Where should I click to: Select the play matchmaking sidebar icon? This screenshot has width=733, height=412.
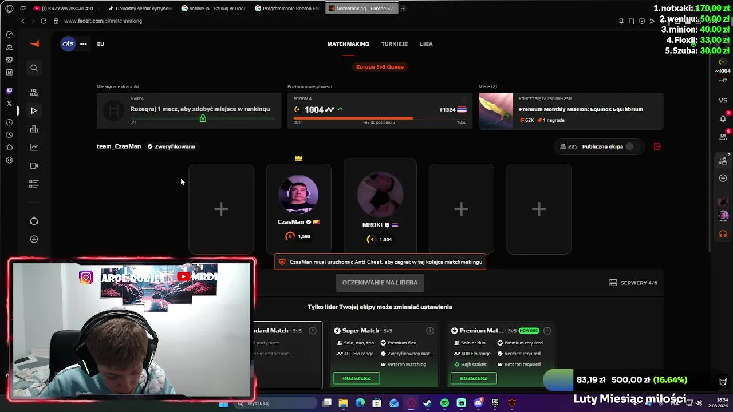pos(34,110)
